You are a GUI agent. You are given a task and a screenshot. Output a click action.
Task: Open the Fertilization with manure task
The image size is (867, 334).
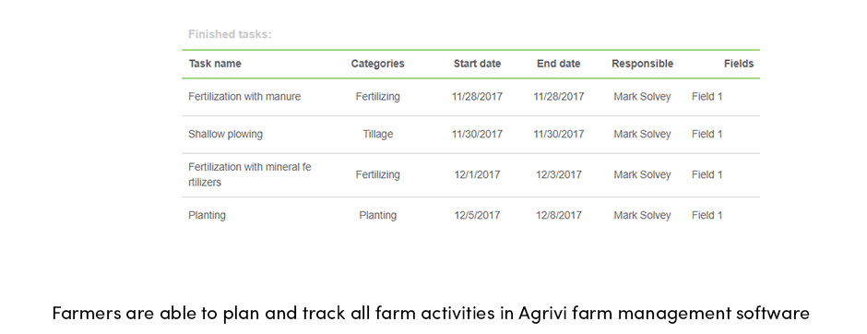pos(244,97)
